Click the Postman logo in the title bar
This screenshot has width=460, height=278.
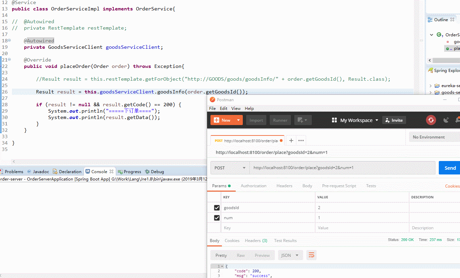tap(212, 100)
